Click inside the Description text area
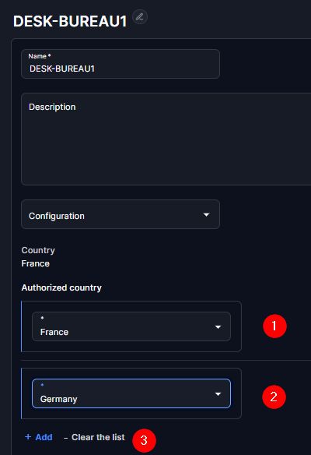Image resolution: width=311 pixels, height=455 pixels. point(166,139)
